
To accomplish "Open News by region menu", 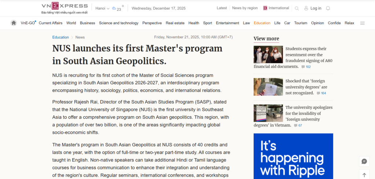I will (245, 8).
